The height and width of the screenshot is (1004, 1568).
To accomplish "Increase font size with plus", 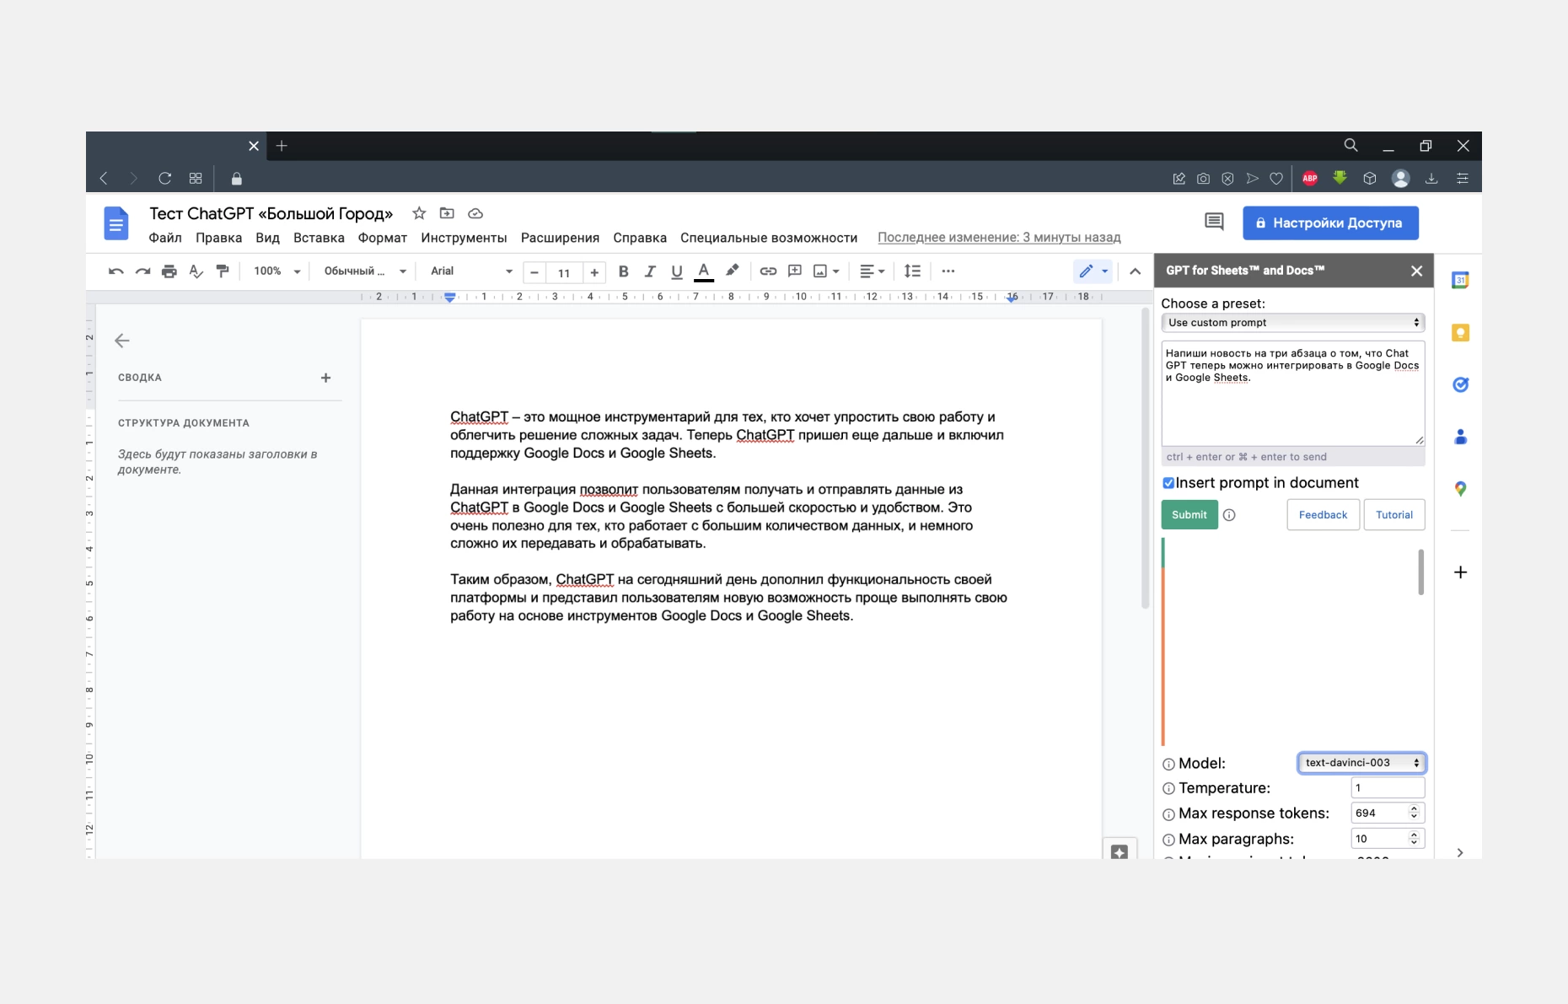I will pos(594,272).
